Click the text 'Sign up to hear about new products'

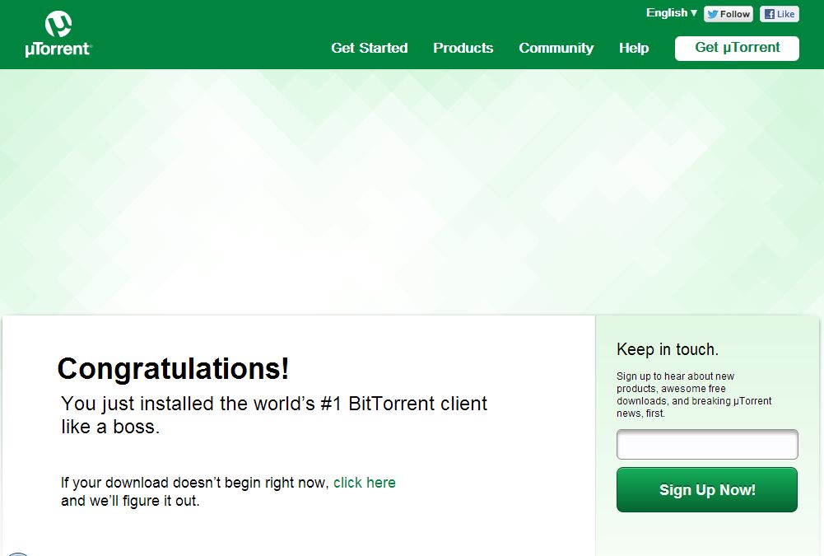(675, 382)
